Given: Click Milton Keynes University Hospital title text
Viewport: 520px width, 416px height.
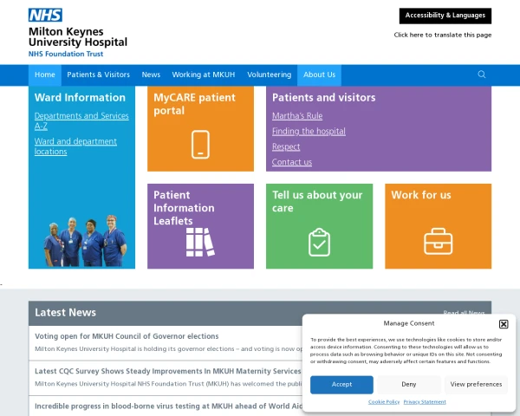Looking at the screenshot, I should 78,36.
